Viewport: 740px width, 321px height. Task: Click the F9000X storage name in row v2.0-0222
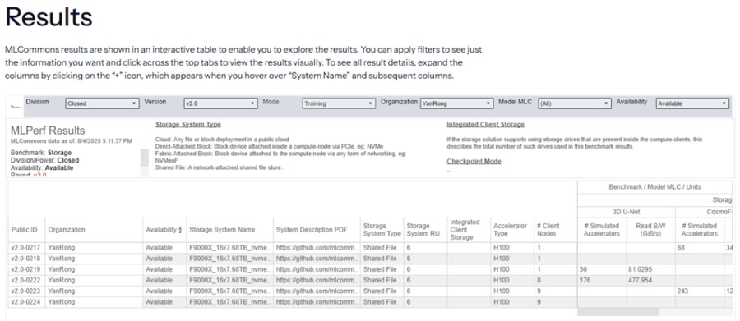[229, 281]
